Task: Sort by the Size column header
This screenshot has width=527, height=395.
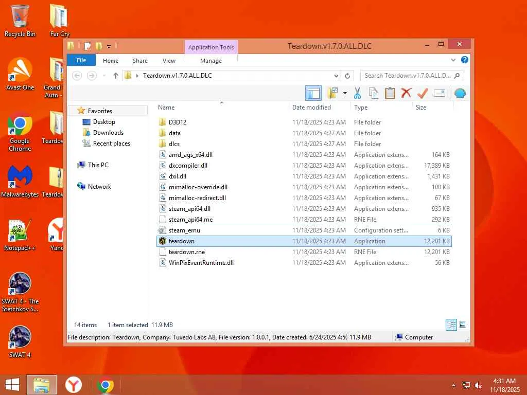Action: 421,107
